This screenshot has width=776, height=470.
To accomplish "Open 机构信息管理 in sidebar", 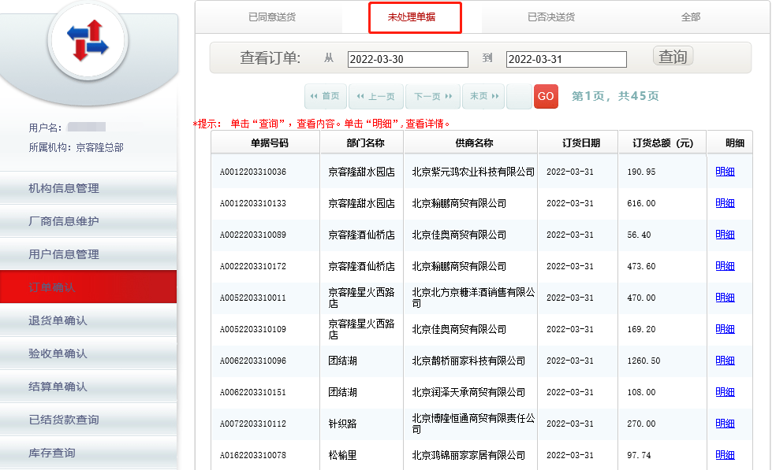I will (x=64, y=188).
